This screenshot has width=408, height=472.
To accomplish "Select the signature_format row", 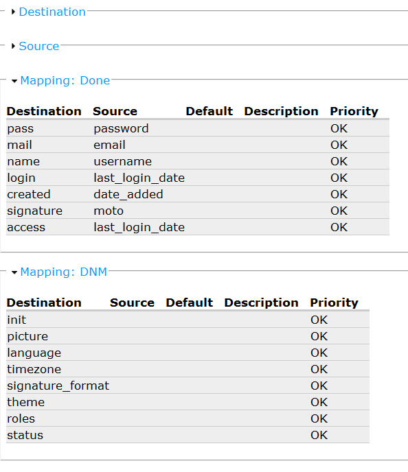I will [x=188, y=386].
